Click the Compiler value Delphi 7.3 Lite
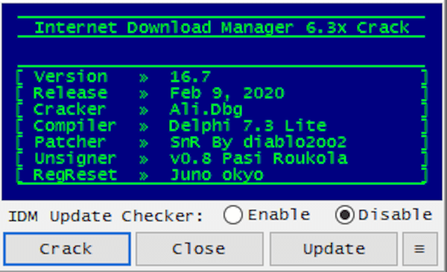This screenshot has width=447, height=272. coord(247,126)
